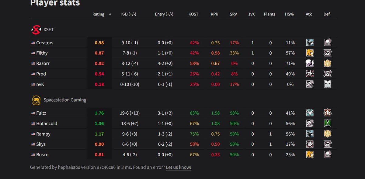Click Filthy's defender operator icon
Screen dimensions: 365x179
click(x=327, y=53)
